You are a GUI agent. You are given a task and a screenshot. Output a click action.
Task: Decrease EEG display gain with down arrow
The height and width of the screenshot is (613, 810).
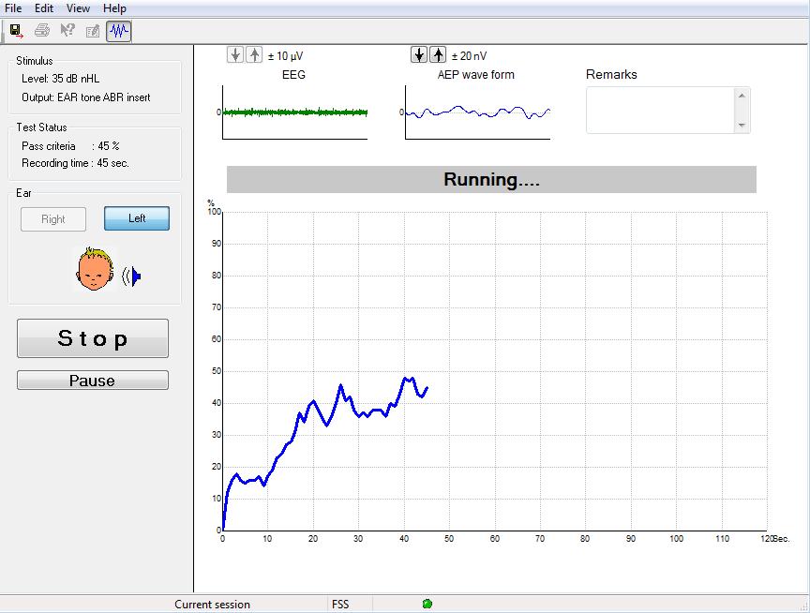235,54
